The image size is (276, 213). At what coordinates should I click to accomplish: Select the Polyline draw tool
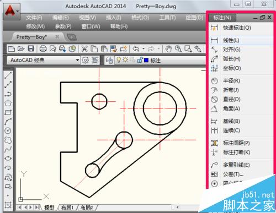coord(8,94)
